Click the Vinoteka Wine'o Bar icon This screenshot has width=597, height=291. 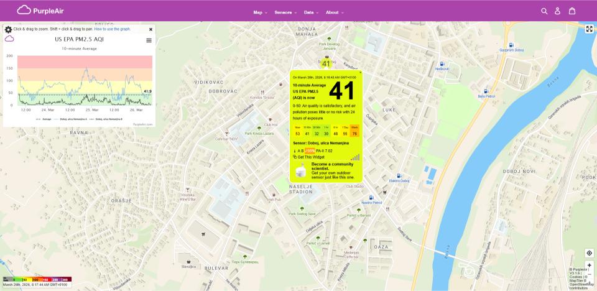[x=187, y=189]
